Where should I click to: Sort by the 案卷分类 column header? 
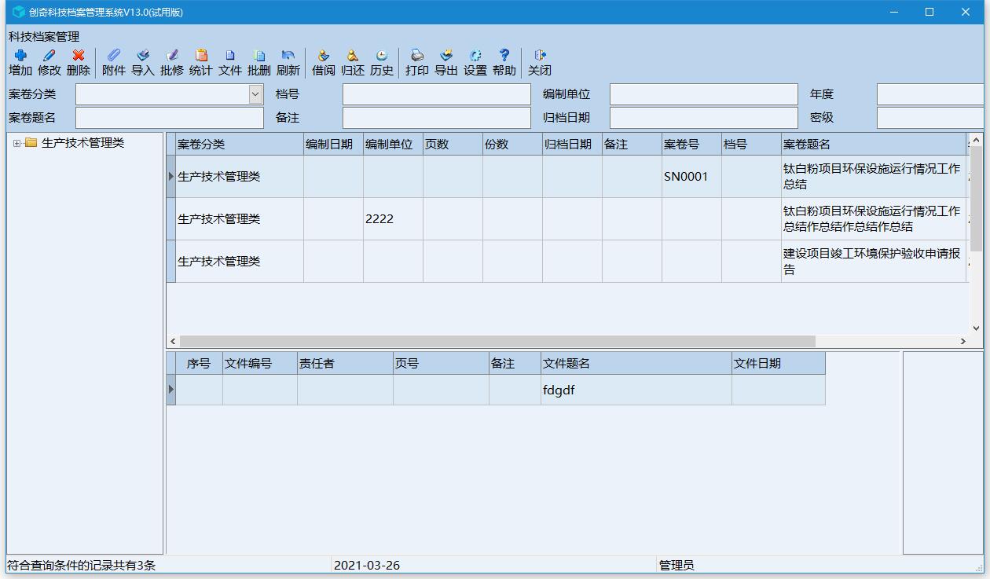(x=240, y=145)
